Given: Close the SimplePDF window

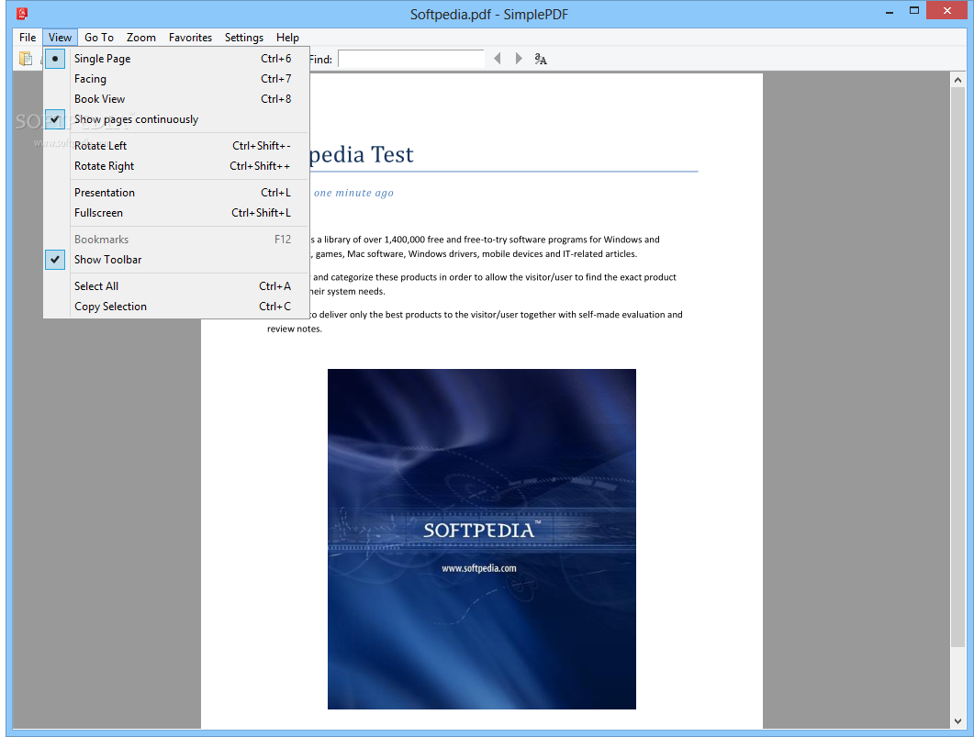Looking at the screenshot, I should pyautogui.click(x=946, y=11).
